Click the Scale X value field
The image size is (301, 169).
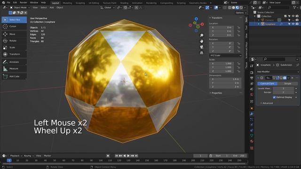[222, 63]
